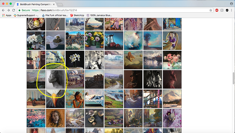Open the harbor reflections at dusk thumbnail

pyautogui.click(x=153, y=60)
